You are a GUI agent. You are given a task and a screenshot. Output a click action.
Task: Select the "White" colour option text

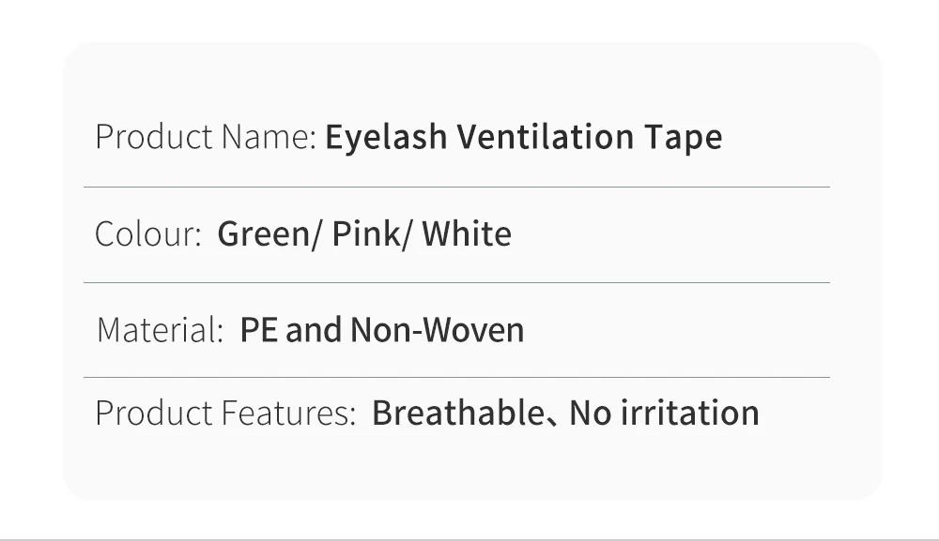pyautogui.click(x=466, y=233)
